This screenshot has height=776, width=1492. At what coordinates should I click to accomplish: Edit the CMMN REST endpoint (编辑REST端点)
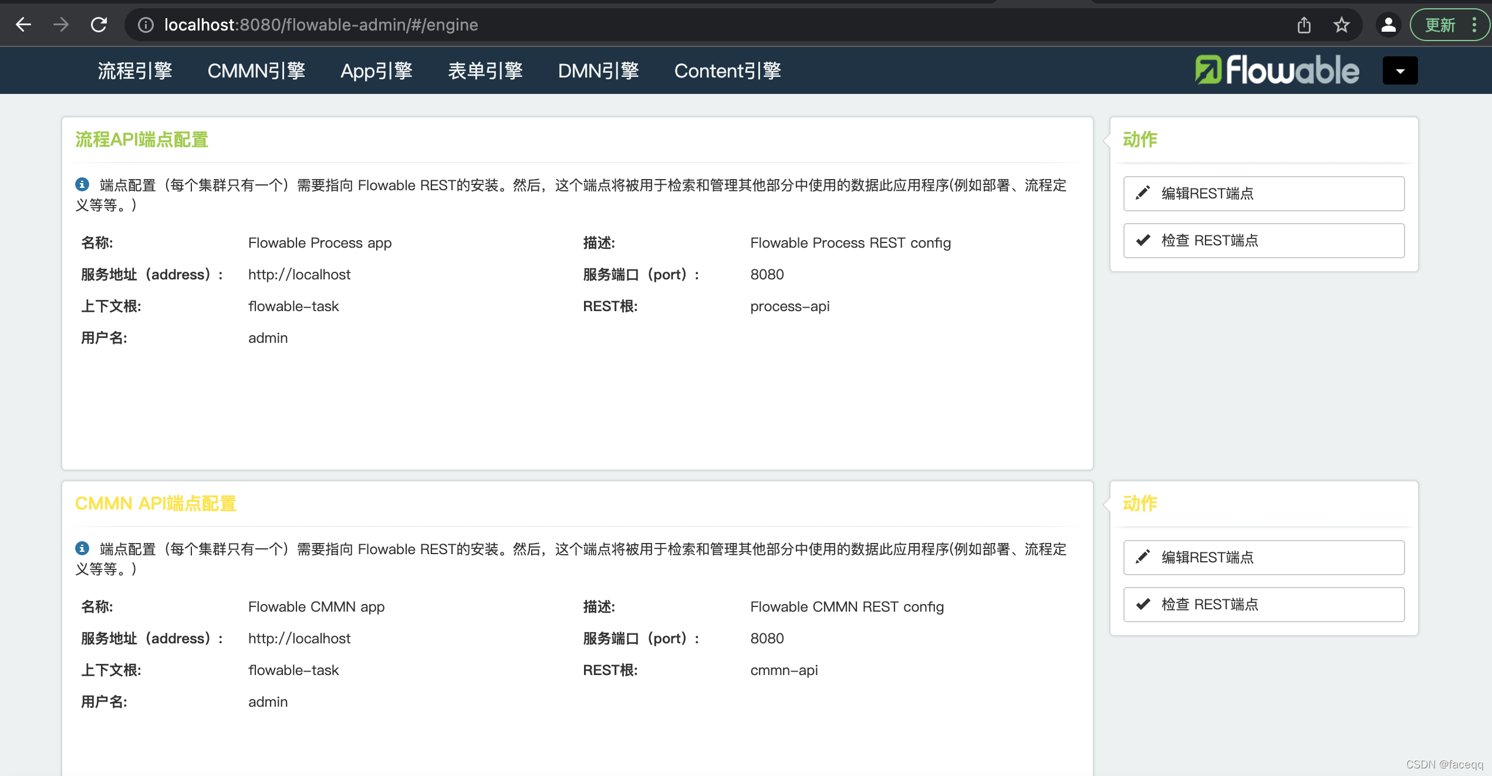click(x=1264, y=557)
